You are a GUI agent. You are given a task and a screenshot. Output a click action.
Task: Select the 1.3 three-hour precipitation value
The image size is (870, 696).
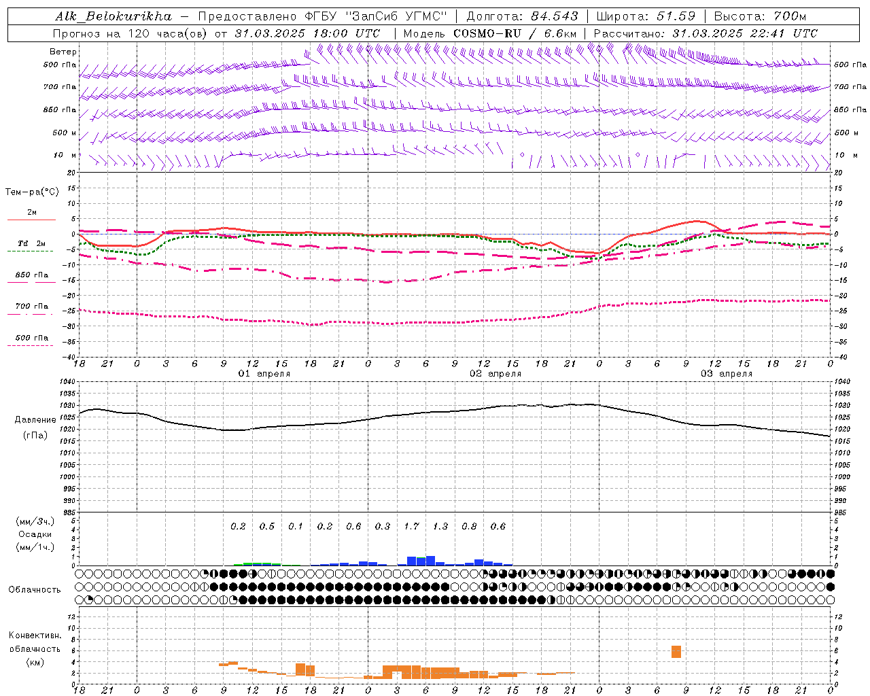440,526
